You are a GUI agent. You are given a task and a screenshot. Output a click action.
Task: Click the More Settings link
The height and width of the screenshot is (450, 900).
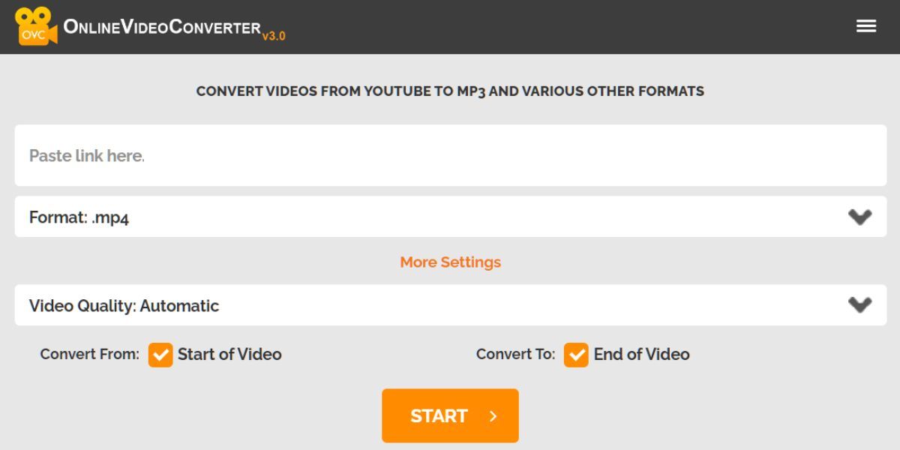[450, 262]
